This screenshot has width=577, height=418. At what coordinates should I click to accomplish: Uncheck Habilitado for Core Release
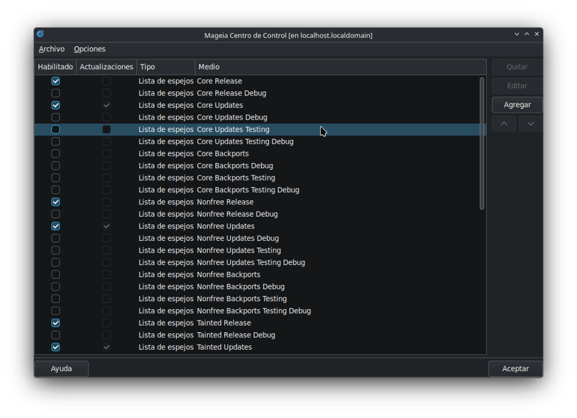(56, 81)
